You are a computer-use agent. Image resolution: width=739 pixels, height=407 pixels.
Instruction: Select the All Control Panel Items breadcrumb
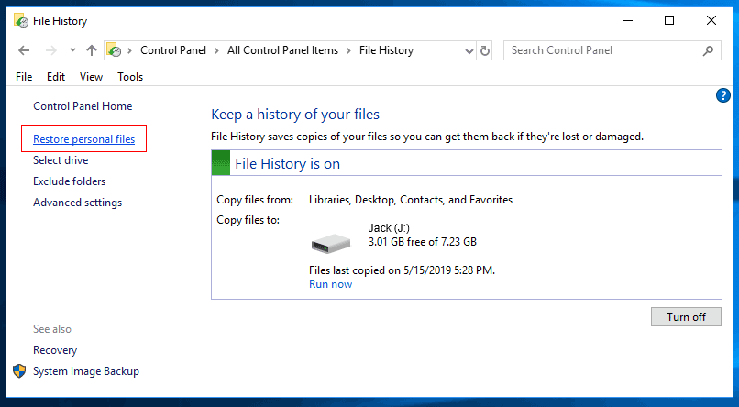(282, 50)
